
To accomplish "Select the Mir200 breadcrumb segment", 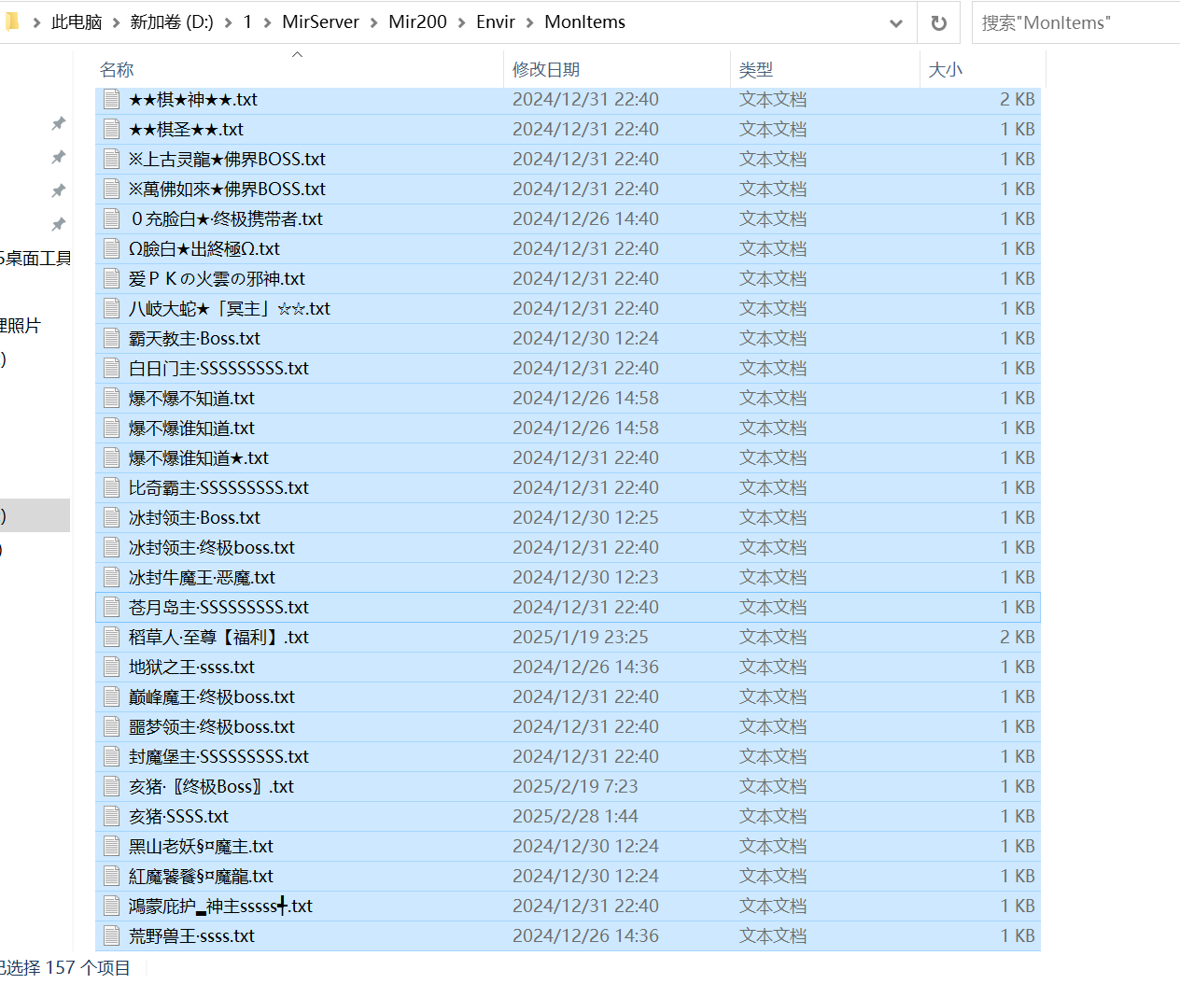I will pyautogui.click(x=417, y=21).
